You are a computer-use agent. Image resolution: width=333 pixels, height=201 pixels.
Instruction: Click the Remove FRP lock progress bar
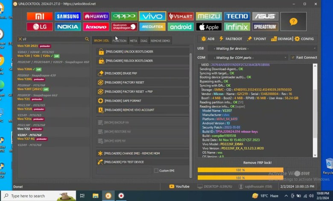click(x=240, y=170)
